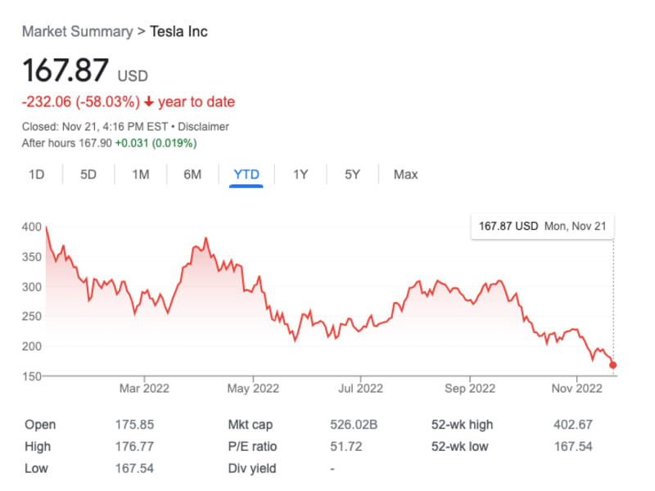Open the 6M chart range tab
Viewport: 655px width, 491px height.
coord(192,174)
